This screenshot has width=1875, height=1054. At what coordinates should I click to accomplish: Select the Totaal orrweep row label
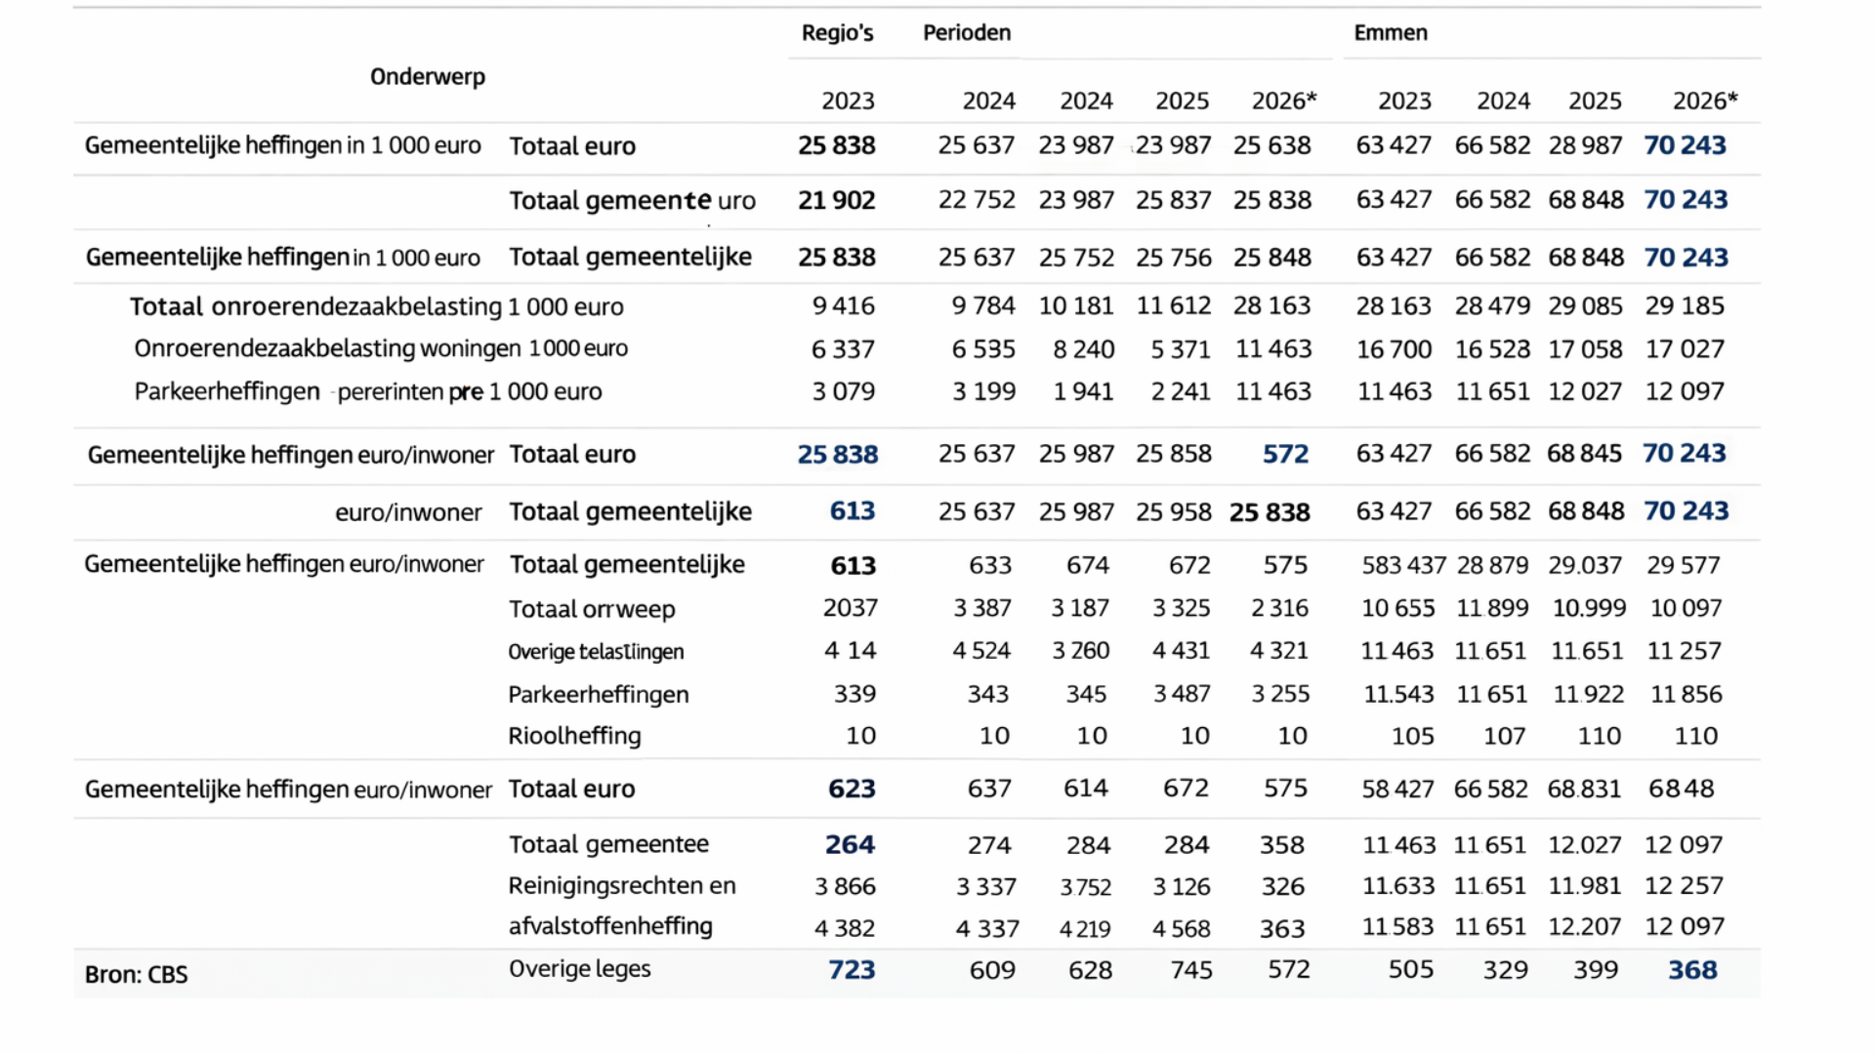pos(591,609)
